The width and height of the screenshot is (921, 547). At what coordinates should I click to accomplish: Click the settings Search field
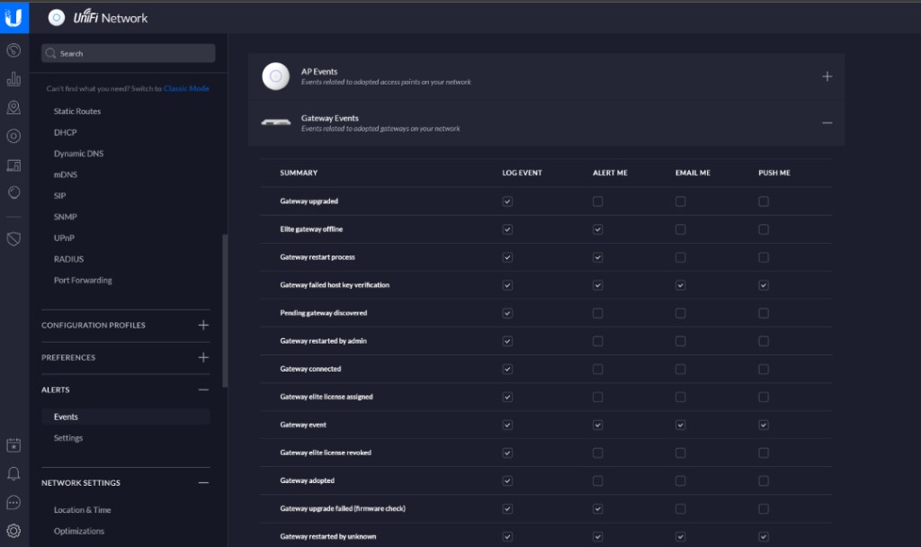point(129,53)
